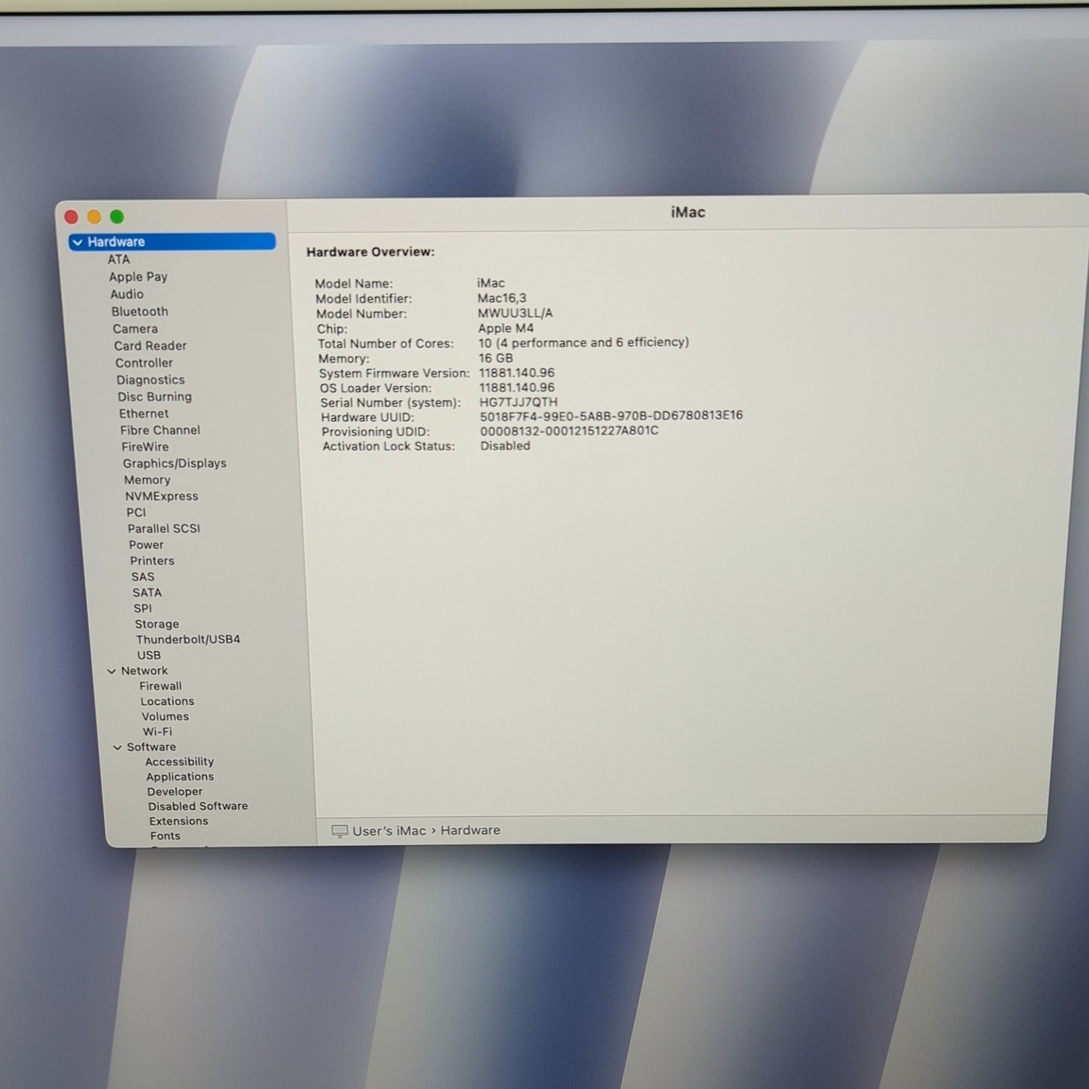Select the Hardware category in sidebar

pos(173,242)
